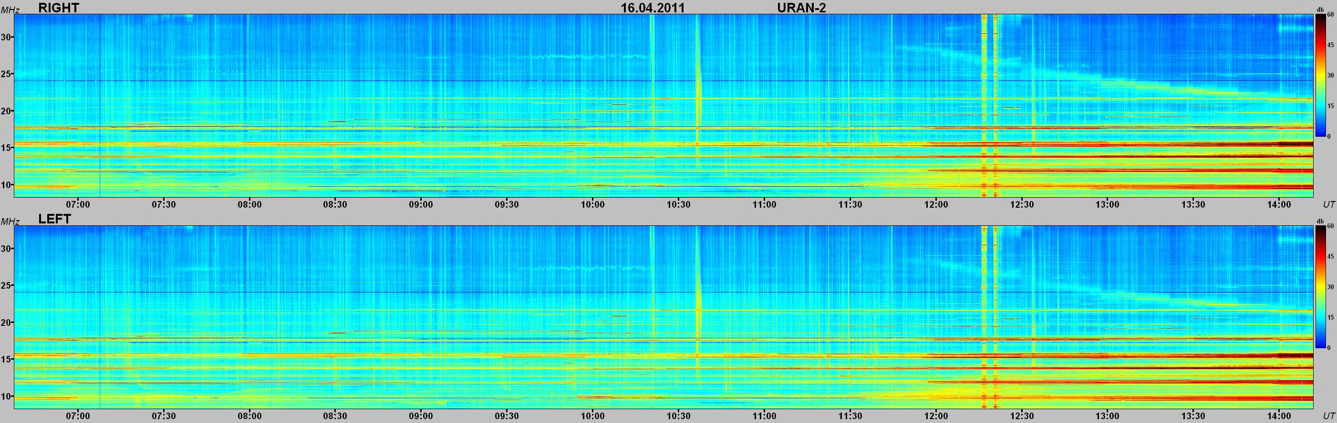The height and width of the screenshot is (423, 1337).
Task: Click the 60 value on the LEFT panel colorbar
Action: coord(1330,226)
